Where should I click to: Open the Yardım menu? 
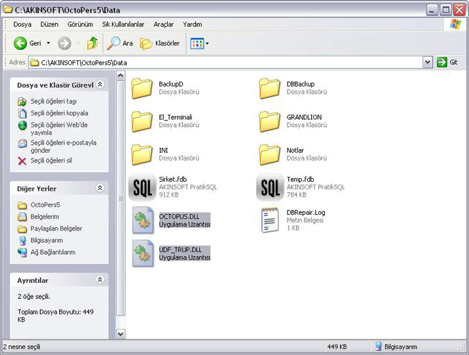pyautogui.click(x=193, y=24)
